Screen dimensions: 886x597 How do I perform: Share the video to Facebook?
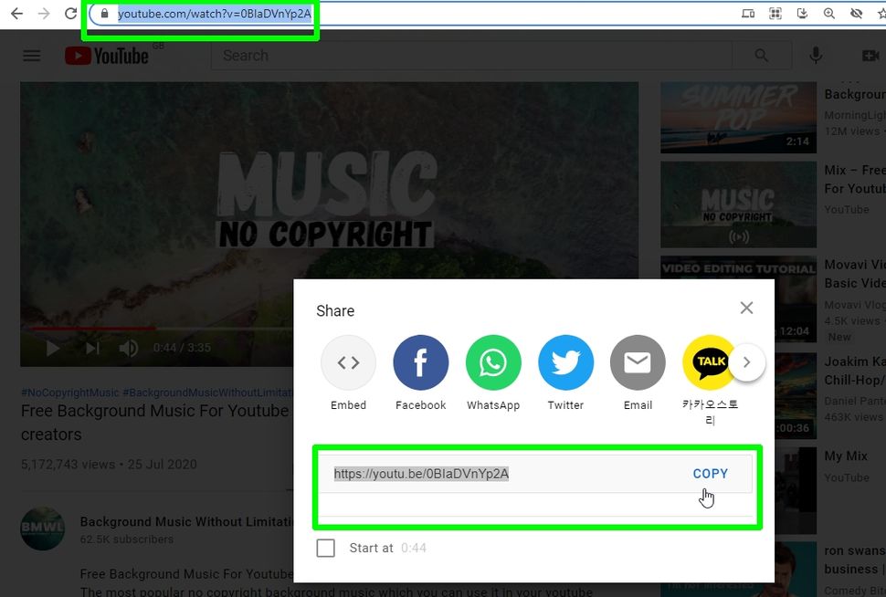(420, 361)
